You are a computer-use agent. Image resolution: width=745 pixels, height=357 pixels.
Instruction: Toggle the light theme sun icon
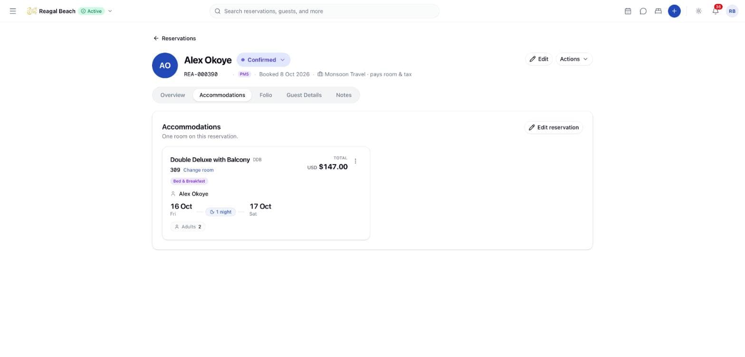(698, 11)
